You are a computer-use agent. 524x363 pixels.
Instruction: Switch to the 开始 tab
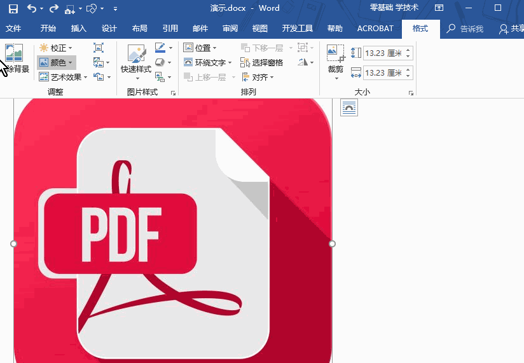(48, 29)
